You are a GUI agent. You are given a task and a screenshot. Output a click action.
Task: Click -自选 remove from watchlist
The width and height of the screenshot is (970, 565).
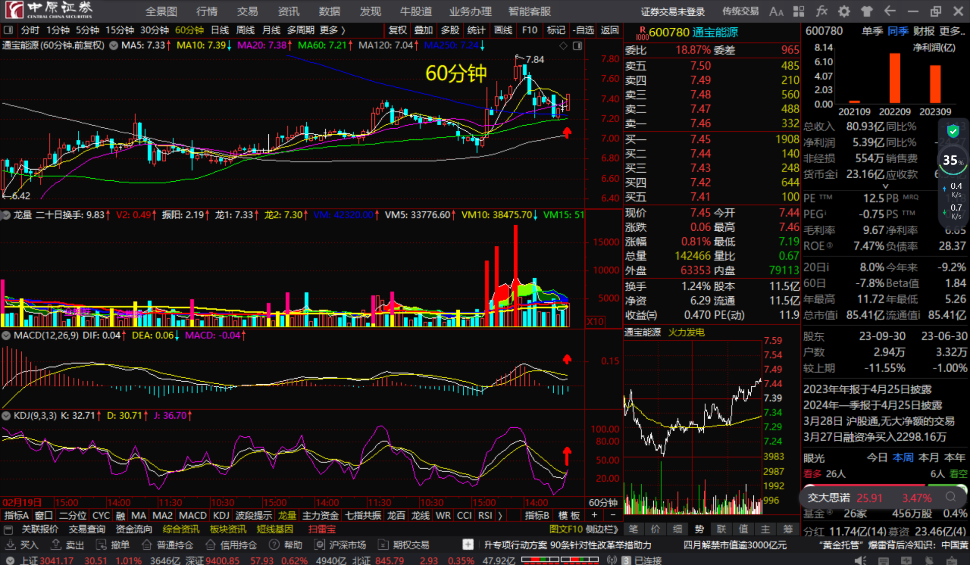583,30
